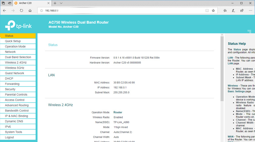Open Security menu item

[x=18, y=90]
